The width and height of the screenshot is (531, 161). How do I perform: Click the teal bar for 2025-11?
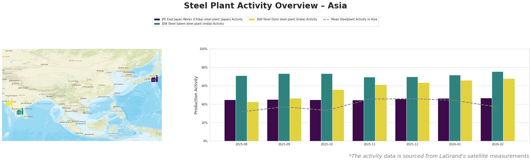tap(369, 109)
